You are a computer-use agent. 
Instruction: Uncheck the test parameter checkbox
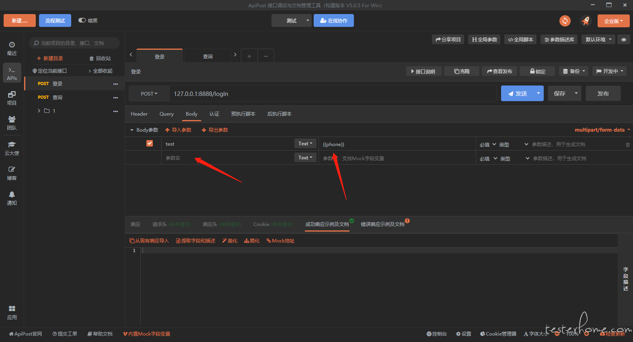(150, 143)
